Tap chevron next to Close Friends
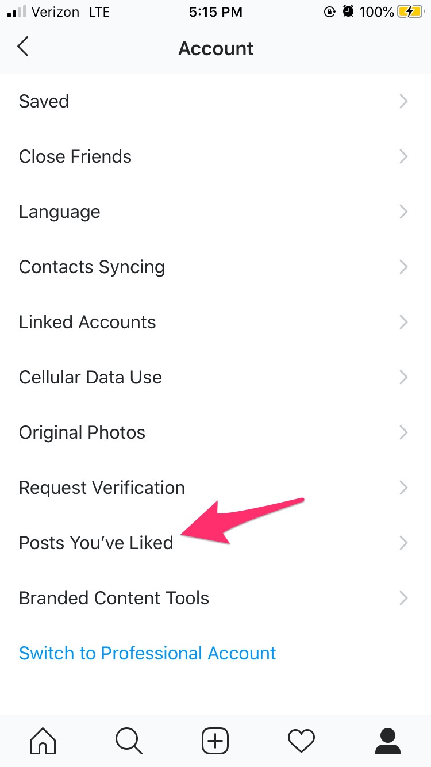This screenshot has width=431, height=767. pyautogui.click(x=403, y=156)
